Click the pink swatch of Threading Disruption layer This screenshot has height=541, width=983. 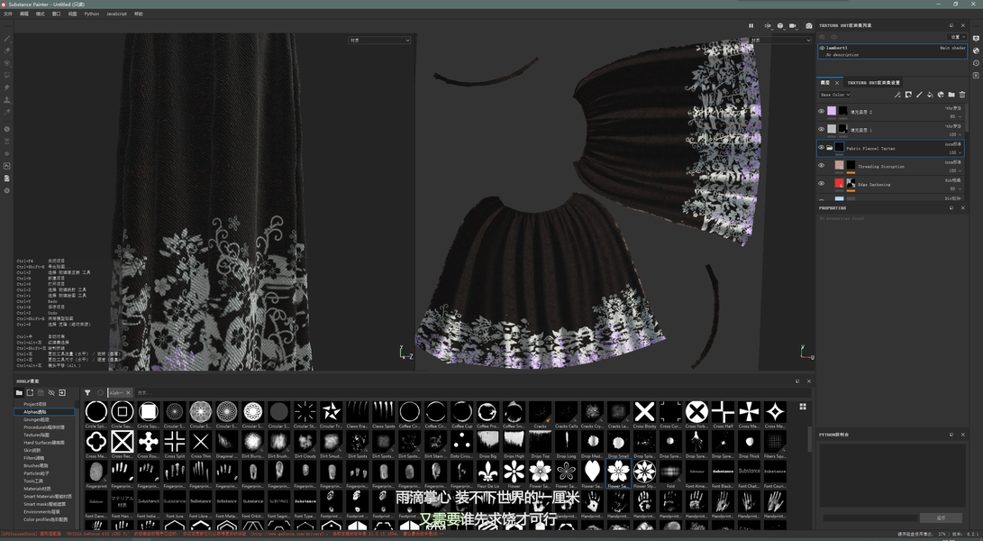(x=840, y=165)
